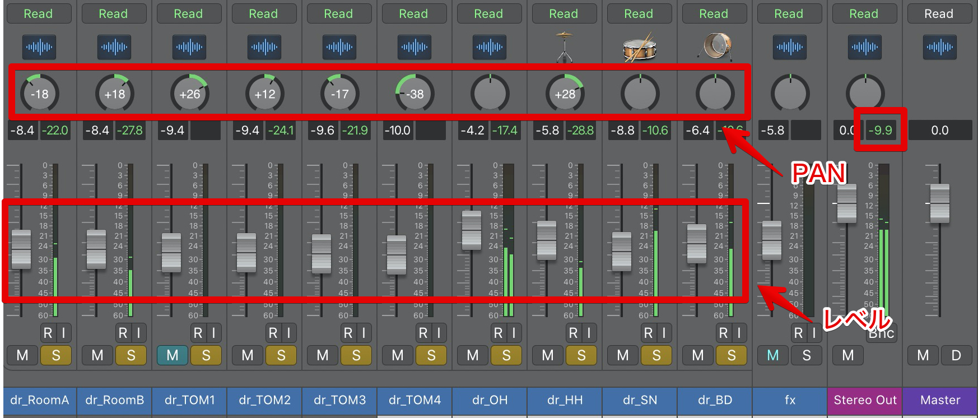Click the waveform icon on Stereo Out channel
The height and width of the screenshot is (418, 978).
[x=865, y=47]
